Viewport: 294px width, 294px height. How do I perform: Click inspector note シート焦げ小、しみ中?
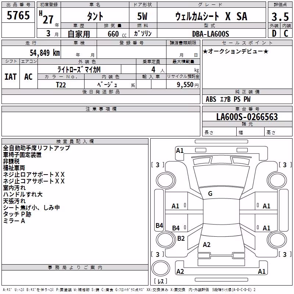tap(32, 208)
